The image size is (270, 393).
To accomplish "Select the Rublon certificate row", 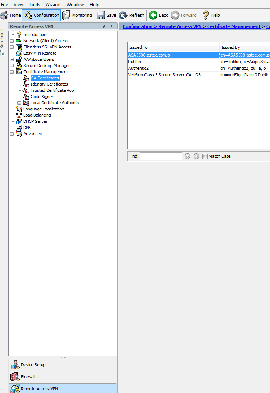I will (x=173, y=62).
